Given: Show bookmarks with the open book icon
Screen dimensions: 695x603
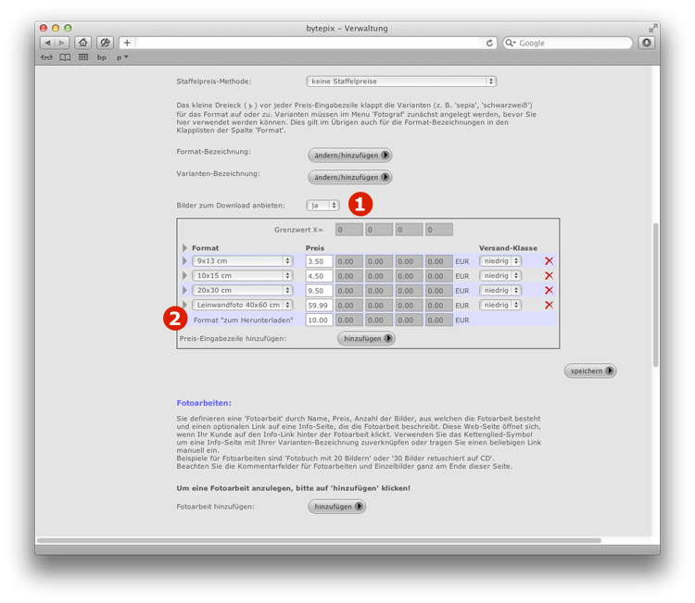Looking at the screenshot, I should pyautogui.click(x=65, y=57).
